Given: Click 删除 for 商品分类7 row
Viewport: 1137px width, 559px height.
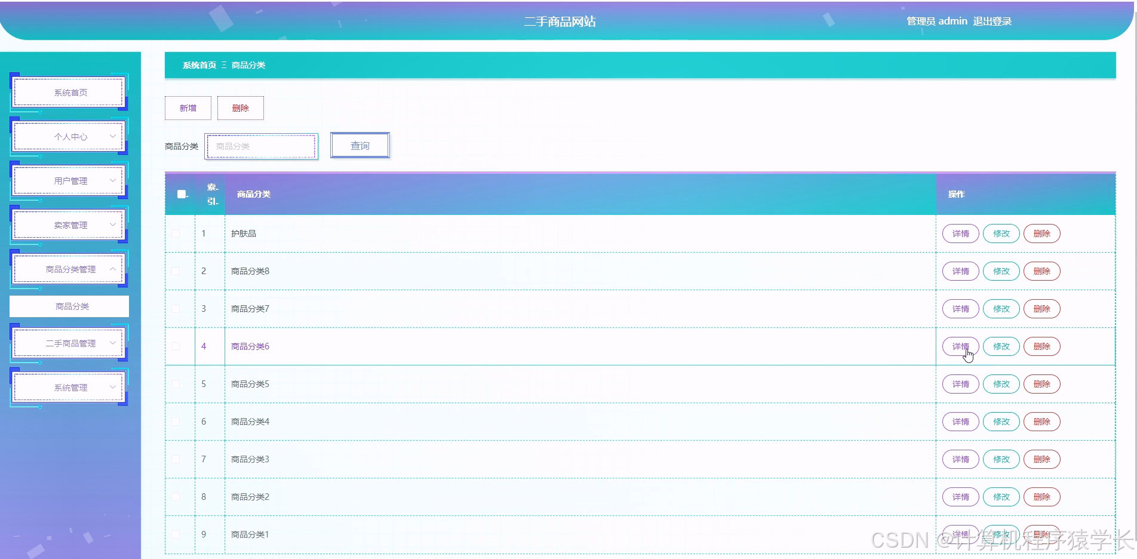Looking at the screenshot, I should pos(1042,309).
